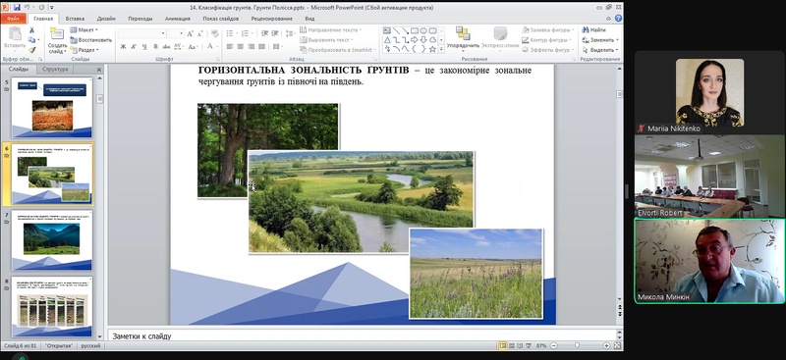Screen dimensions: 786x360
Task: Zoom in with the plus button
Action: click(x=606, y=346)
